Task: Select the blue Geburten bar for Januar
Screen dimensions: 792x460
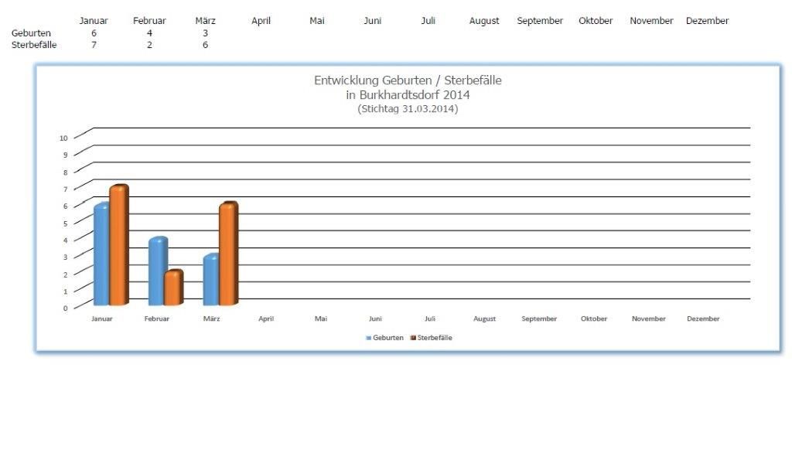Action: tap(101, 255)
